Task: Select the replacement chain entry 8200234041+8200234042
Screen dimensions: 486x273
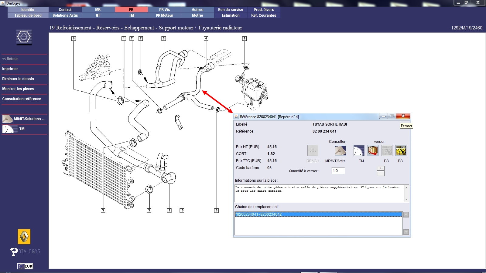Action: tap(318, 214)
